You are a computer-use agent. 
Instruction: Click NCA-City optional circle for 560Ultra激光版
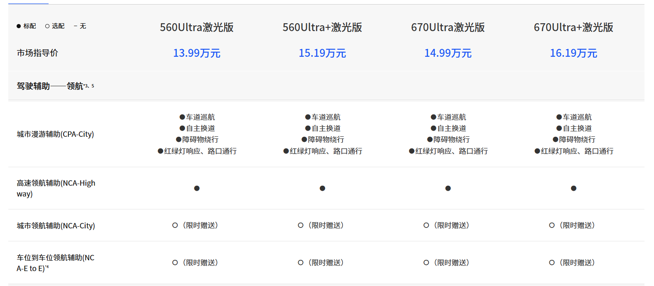175,225
